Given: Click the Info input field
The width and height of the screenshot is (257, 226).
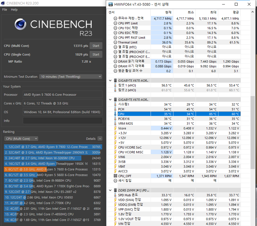Looking at the screenshot, I should coord(63,121).
